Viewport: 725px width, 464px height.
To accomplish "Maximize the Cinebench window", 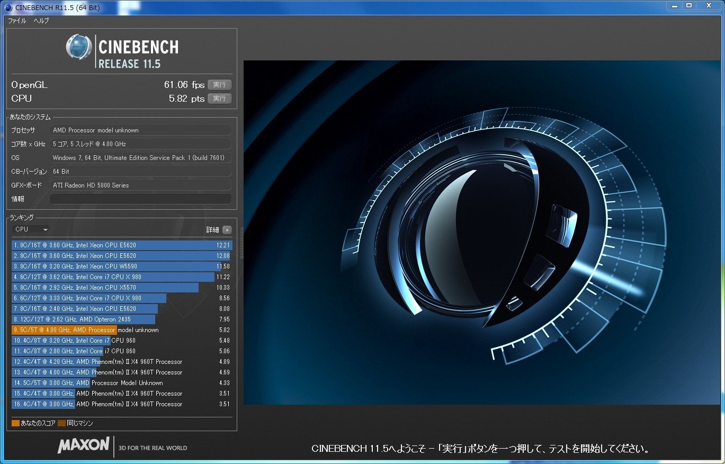I will 688,5.
